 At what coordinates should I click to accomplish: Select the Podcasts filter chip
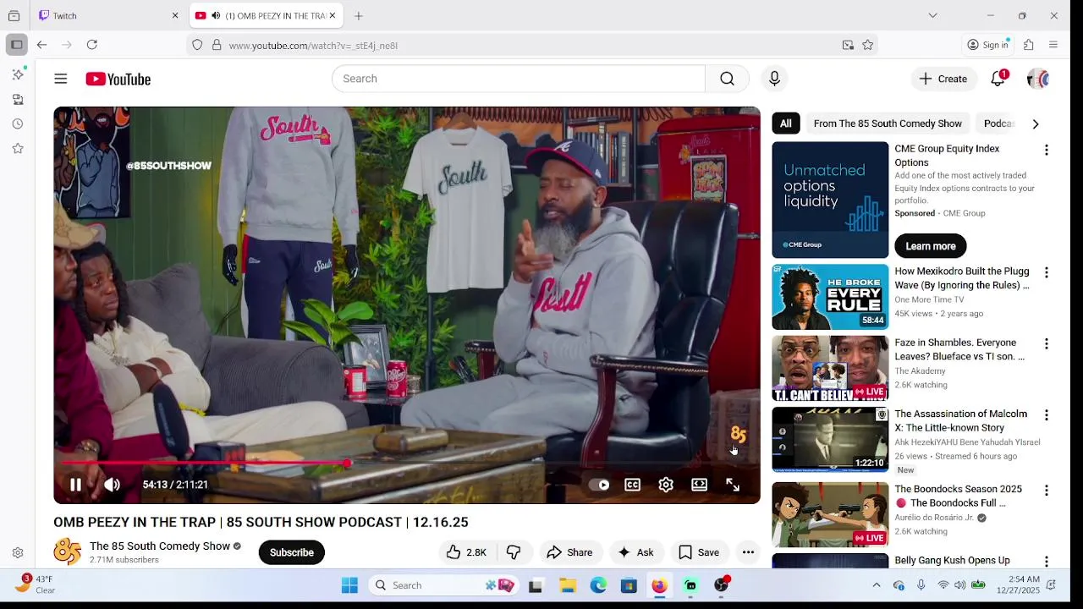click(x=998, y=123)
